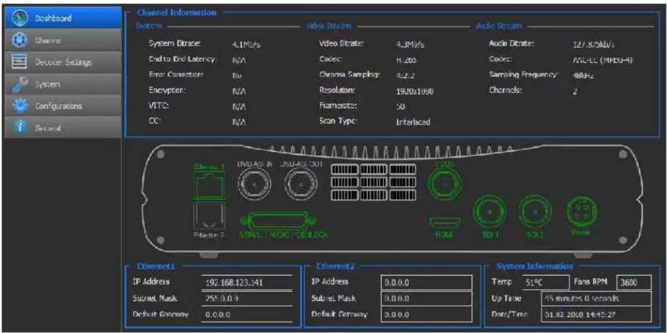Click the audio Channels value 2
This screenshot has height=333, width=667.
(575, 91)
